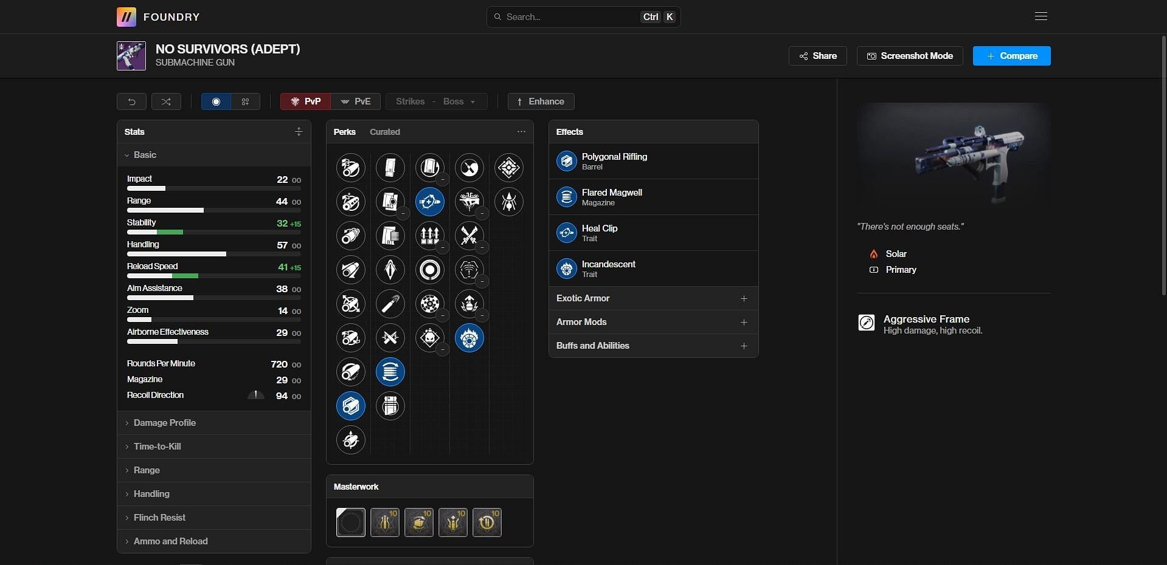Select the empty masterwork slot icon
Image resolution: width=1167 pixels, height=565 pixels.
pos(351,522)
